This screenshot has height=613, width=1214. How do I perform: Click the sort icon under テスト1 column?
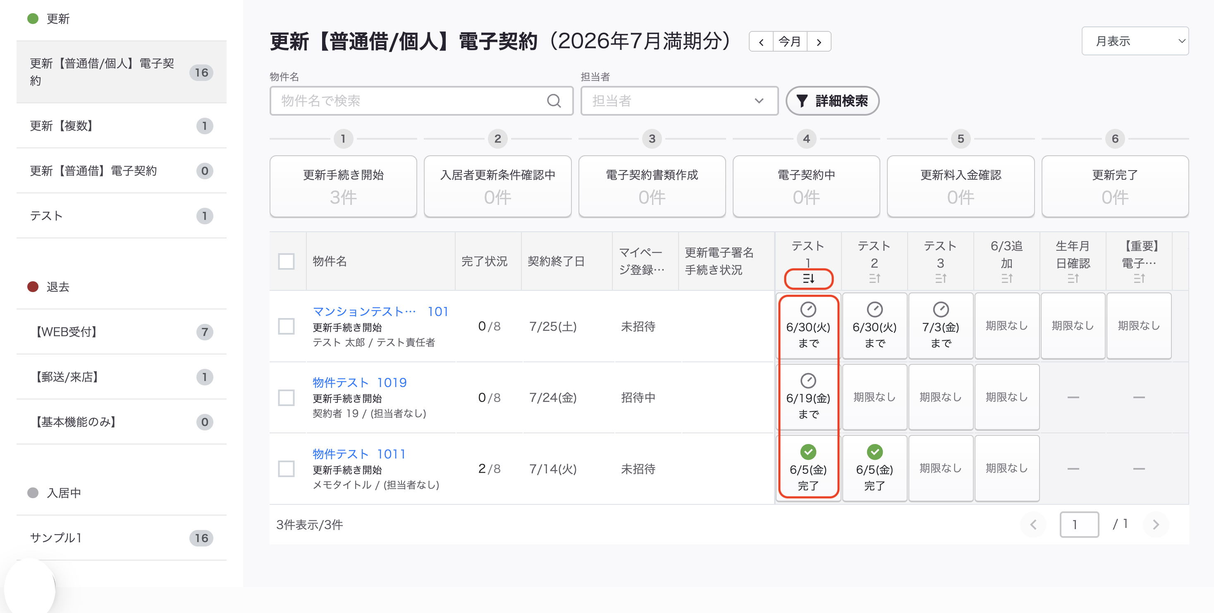click(808, 279)
